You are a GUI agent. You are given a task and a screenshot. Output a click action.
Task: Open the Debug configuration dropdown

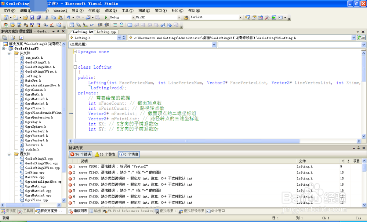click(x=133, y=17)
